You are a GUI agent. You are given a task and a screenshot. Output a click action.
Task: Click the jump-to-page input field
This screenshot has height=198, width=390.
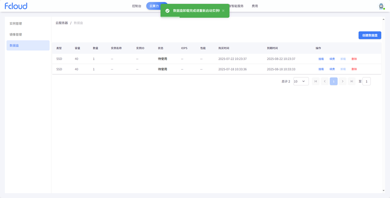367,81
